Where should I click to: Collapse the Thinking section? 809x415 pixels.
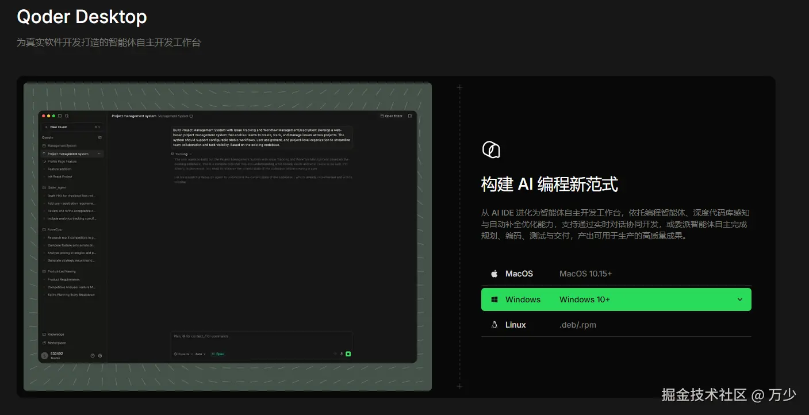coord(183,154)
